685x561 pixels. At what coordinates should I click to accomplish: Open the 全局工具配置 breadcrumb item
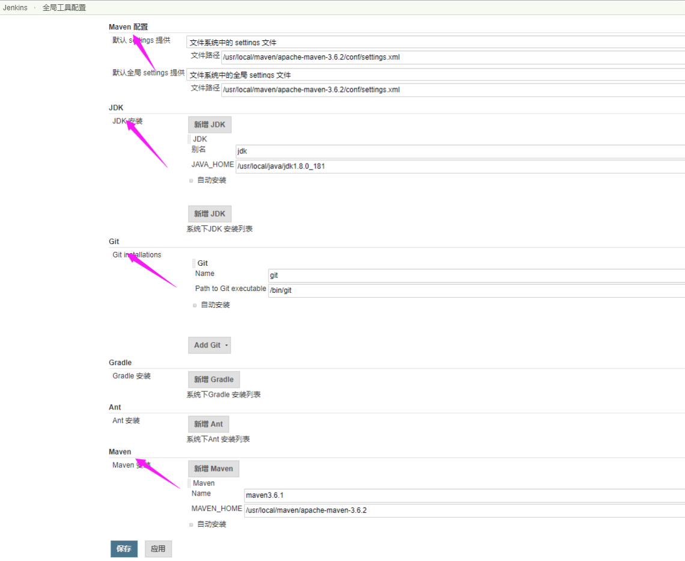point(64,8)
